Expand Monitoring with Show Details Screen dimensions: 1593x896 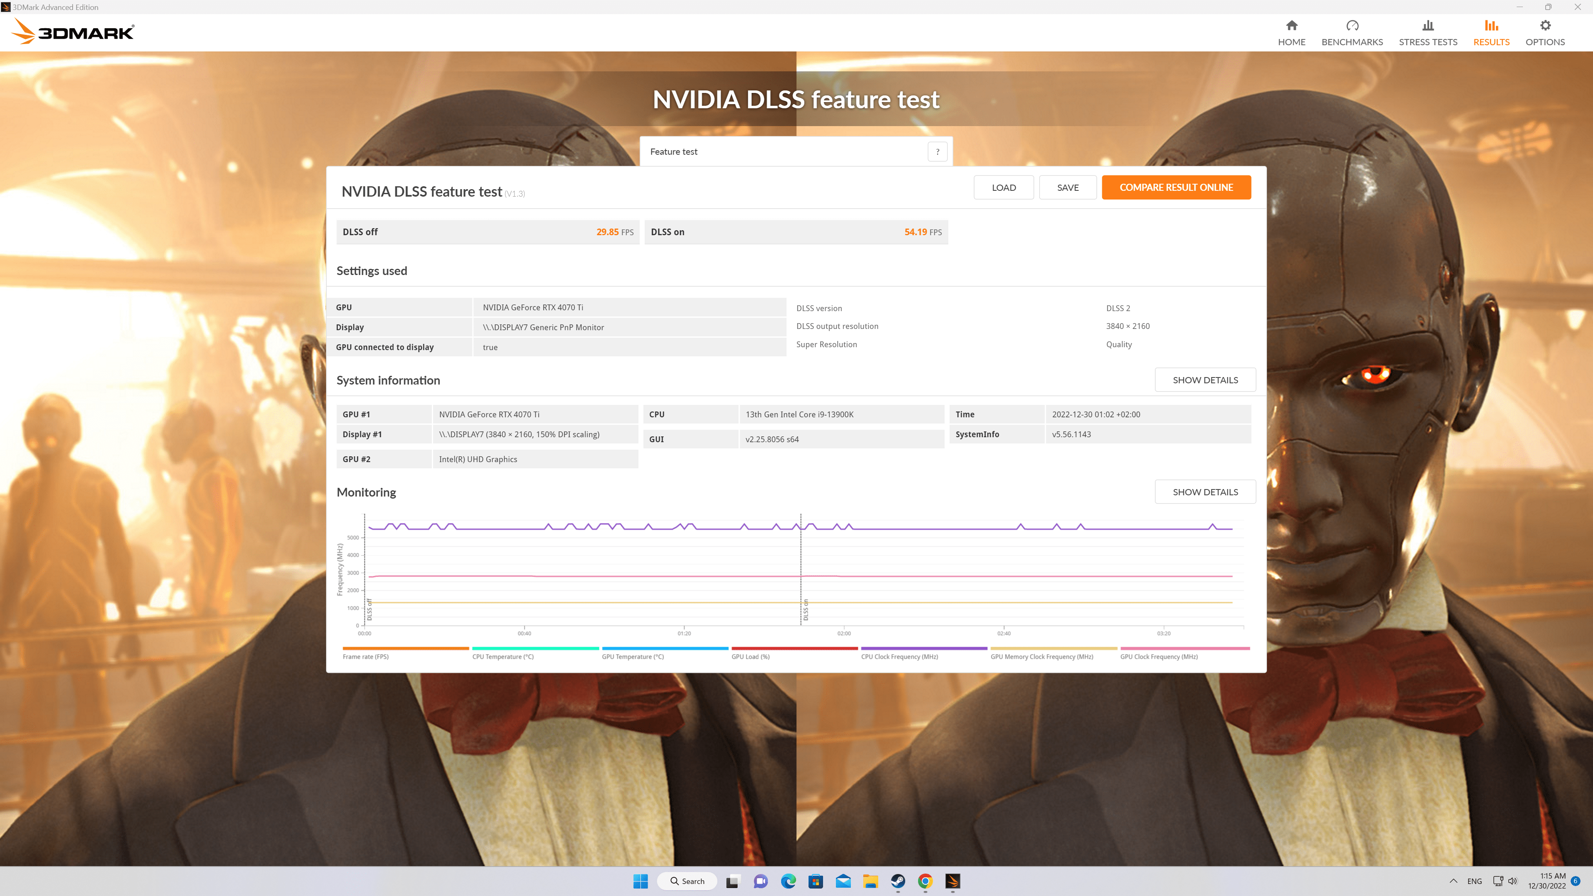coord(1205,492)
